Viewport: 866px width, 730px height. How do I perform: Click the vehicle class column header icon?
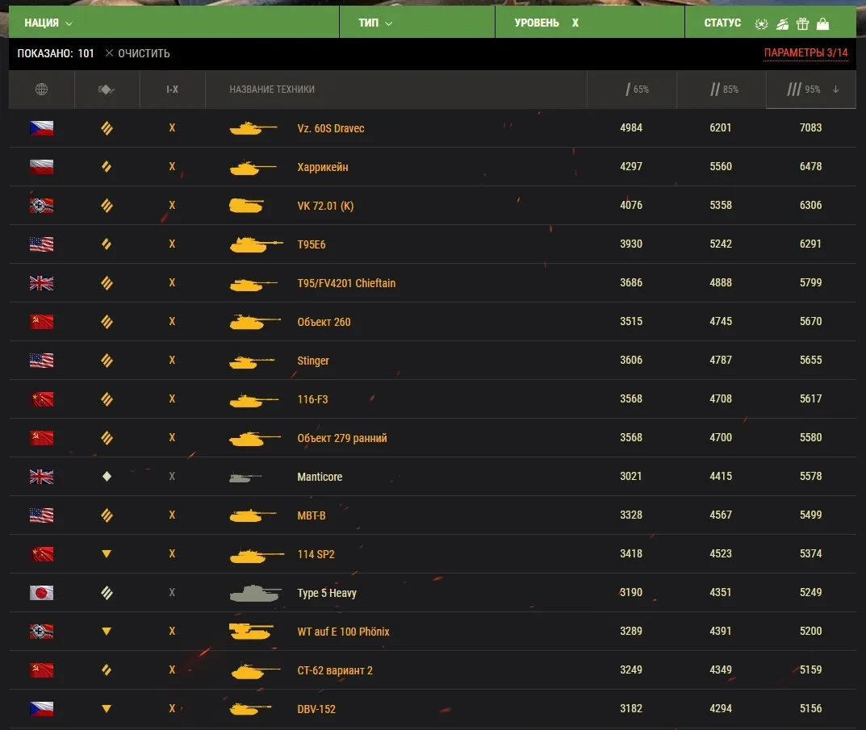(x=107, y=90)
